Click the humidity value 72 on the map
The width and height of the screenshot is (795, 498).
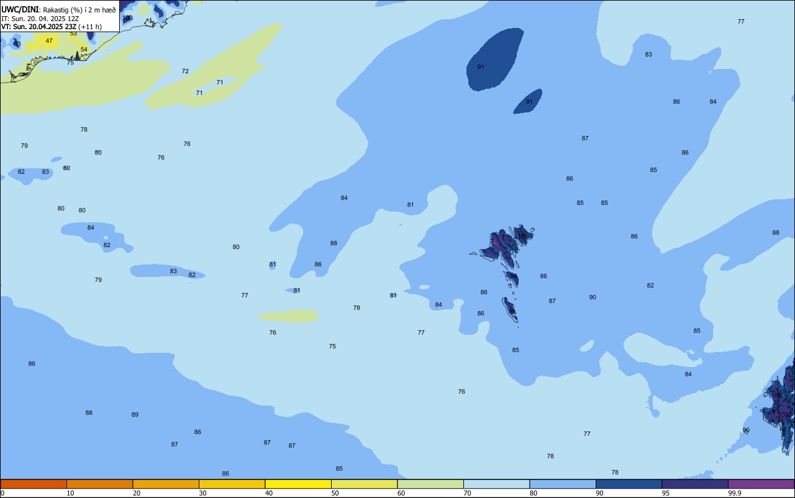(185, 71)
